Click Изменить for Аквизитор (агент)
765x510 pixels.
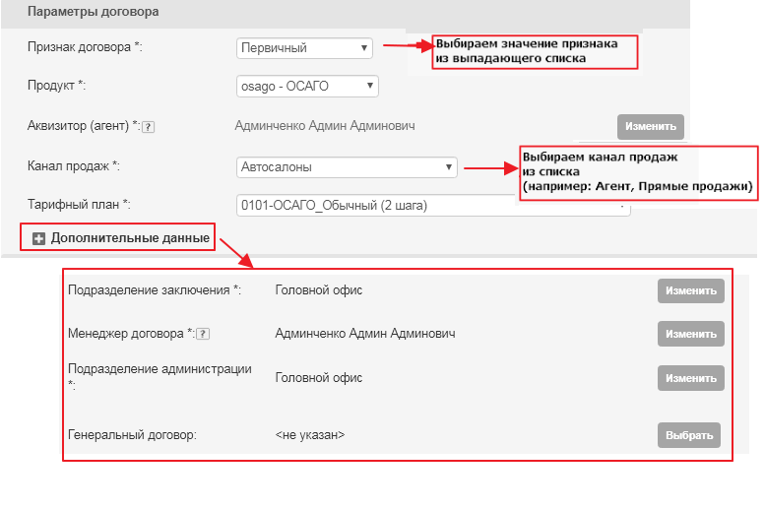pos(651,127)
